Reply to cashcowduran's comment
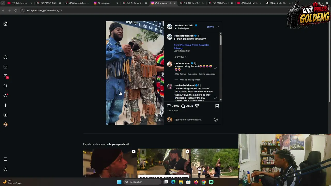Screen dimensions: 331x186 pyautogui.click(x=192, y=74)
